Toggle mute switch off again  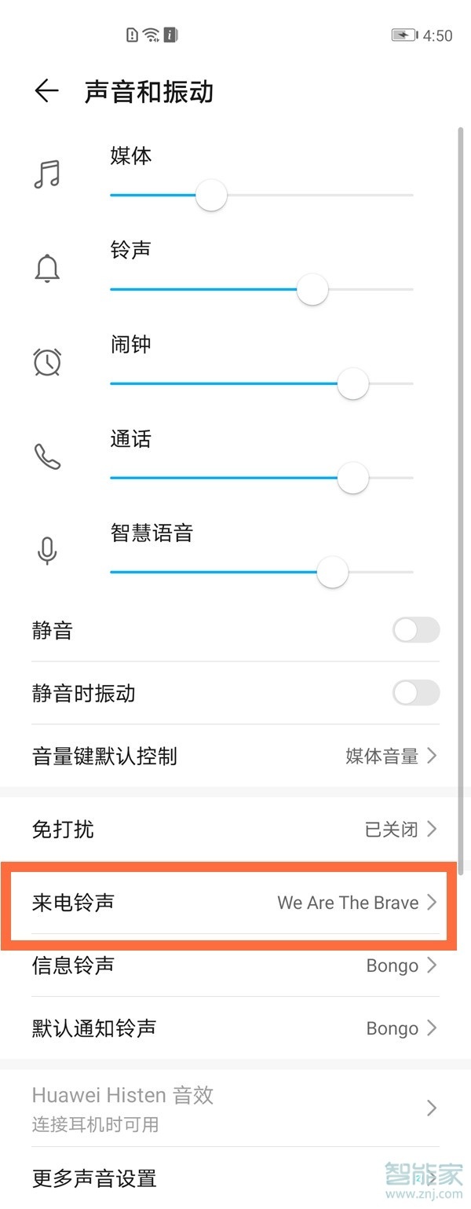coord(415,630)
